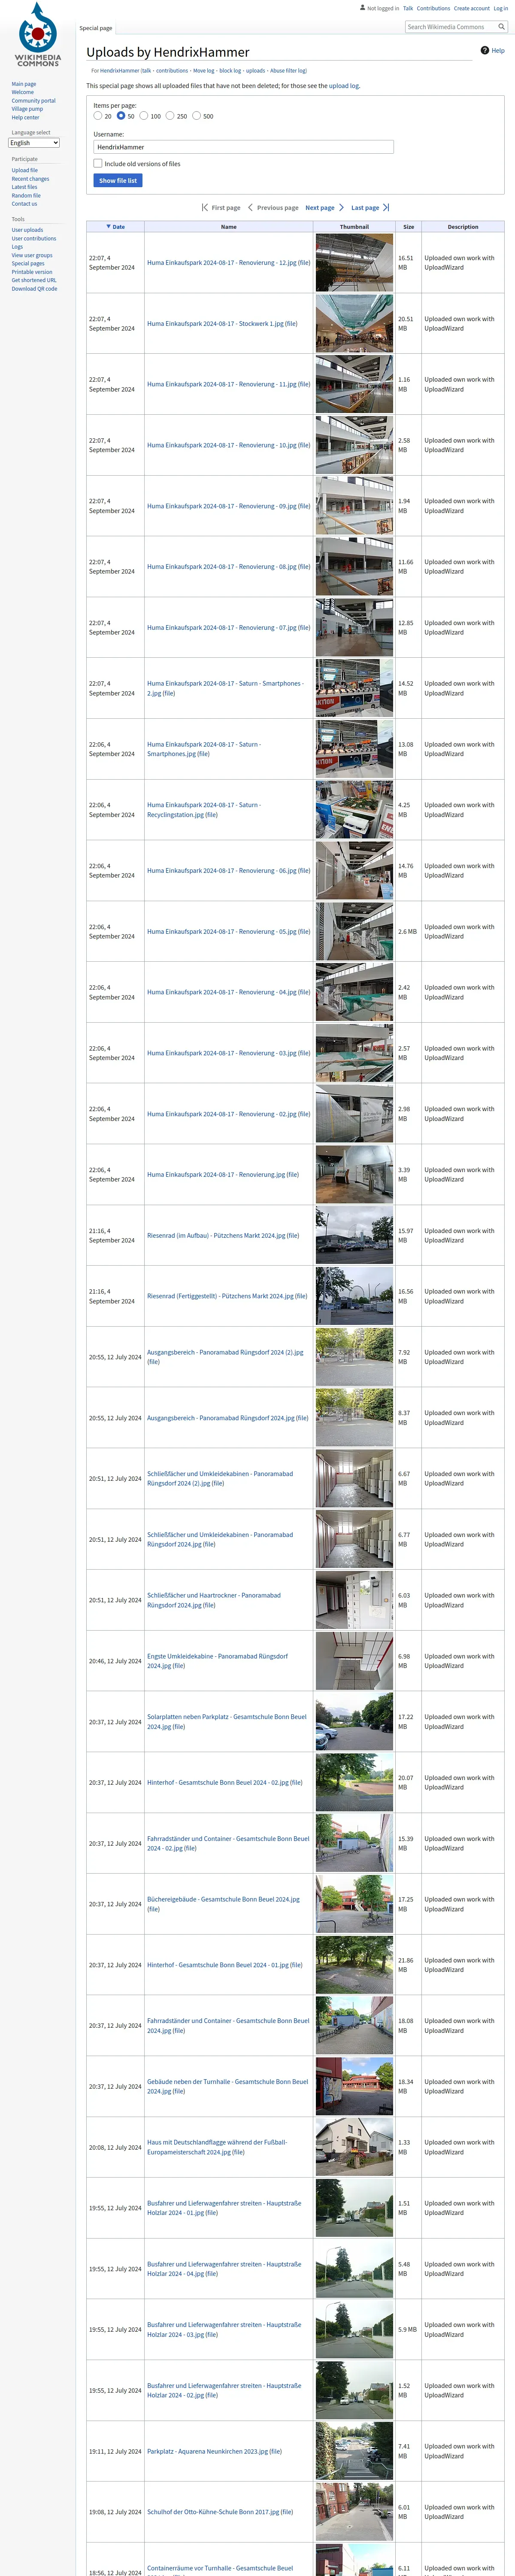This screenshot has width=515, height=2576.
Task: Open Special pages in sidebar
Action: coord(28,263)
